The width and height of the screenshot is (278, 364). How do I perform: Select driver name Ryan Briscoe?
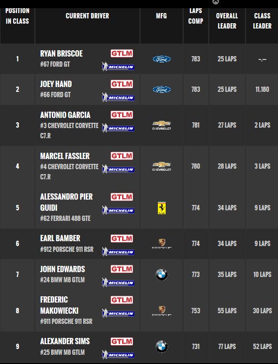click(x=62, y=54)
